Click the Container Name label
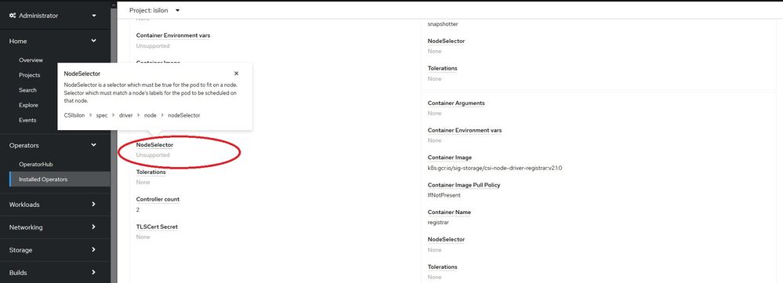783x283 pixels. [449, 212]
